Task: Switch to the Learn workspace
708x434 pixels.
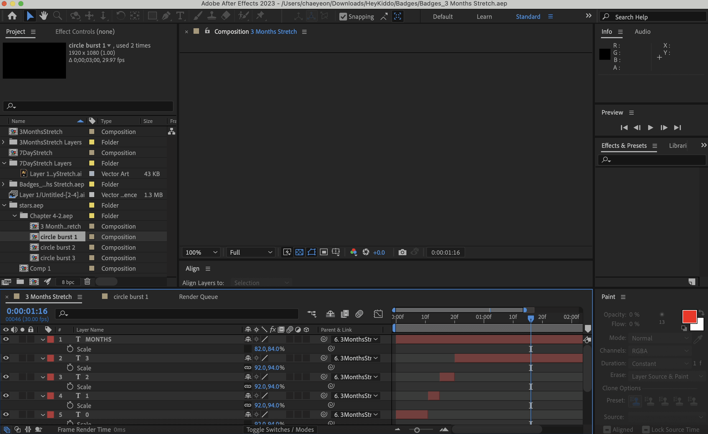Action: click(x=484, y=17)
